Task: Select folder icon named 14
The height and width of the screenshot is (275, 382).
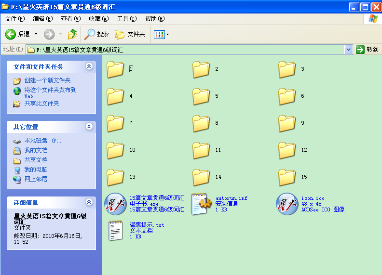Action: tap(201, 177)
